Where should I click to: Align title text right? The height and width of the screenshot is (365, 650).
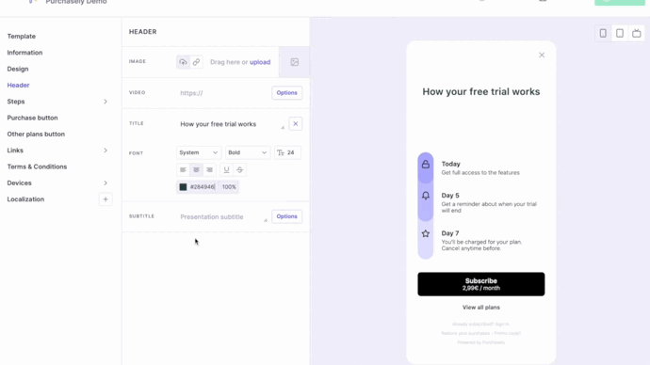pos(209,169)
